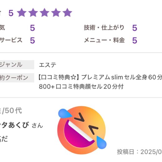Click the 技術・仕上がり score 5
Image resolution: width=162 pixels, height=162 pixels.
(135, 28)
